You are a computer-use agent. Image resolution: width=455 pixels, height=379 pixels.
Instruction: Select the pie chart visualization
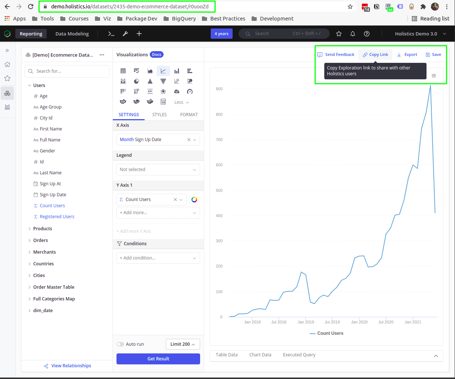(x=137, y=81)
